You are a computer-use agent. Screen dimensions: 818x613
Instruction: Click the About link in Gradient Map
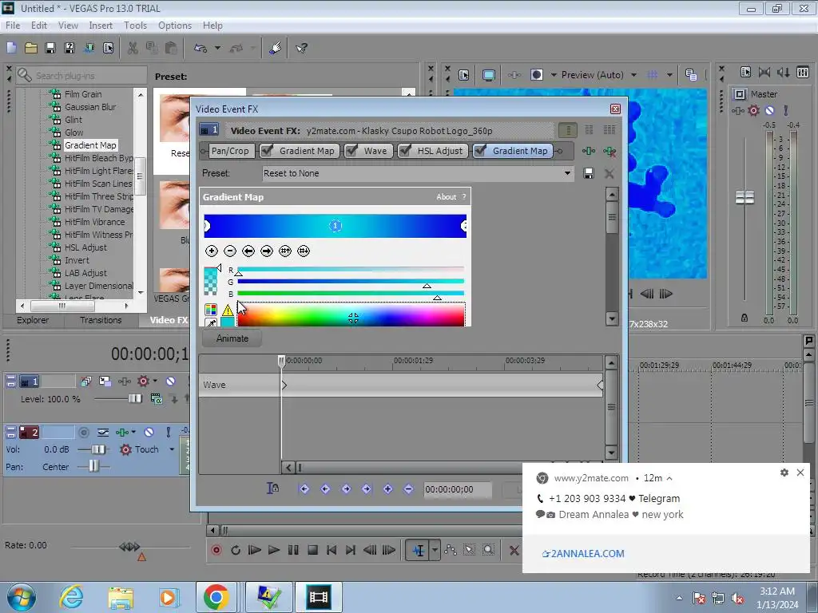(446, 197)
